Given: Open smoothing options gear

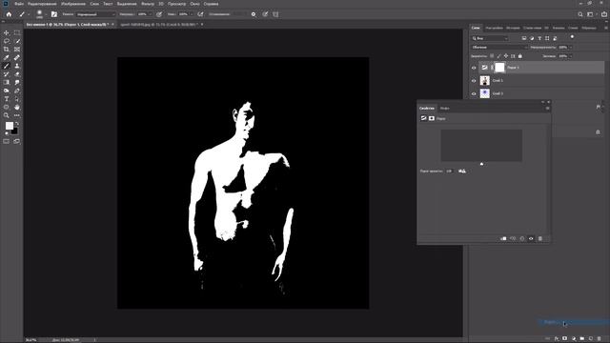Looking at the screenshot, I should (254, 14).
